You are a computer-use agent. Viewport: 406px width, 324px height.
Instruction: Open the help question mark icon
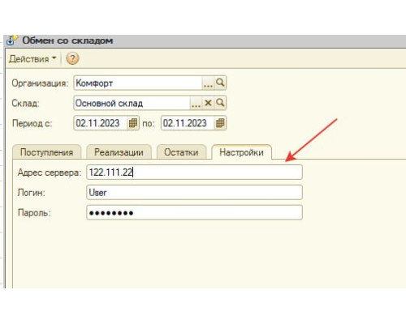click(x=72, y=58)
